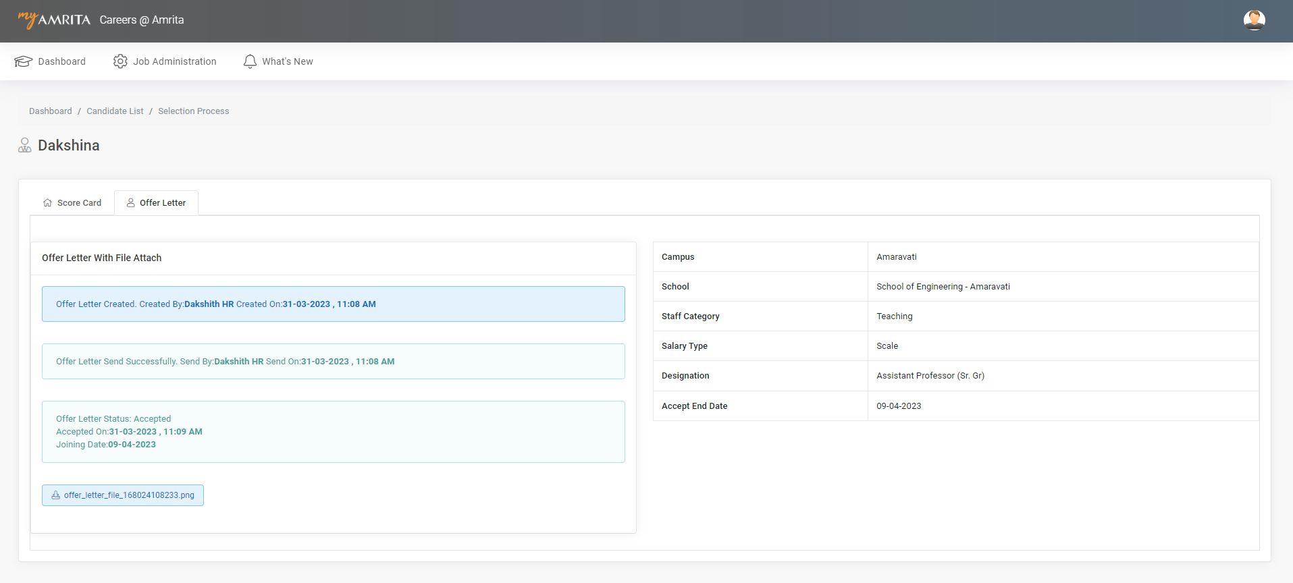This screenshot has height=583, width=1293.
Task: Select the Offer Letter tab
Action: coord(162,203)
